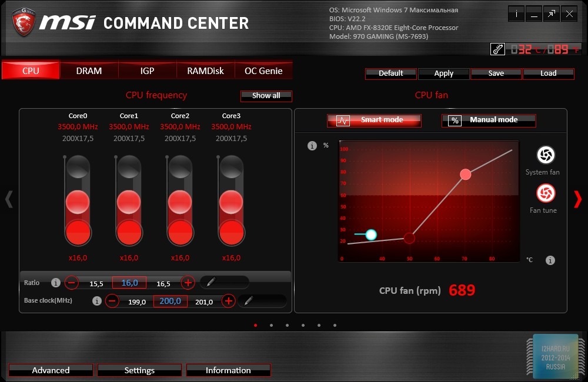Select Base clock value 199,0

[x=137, y=301]
